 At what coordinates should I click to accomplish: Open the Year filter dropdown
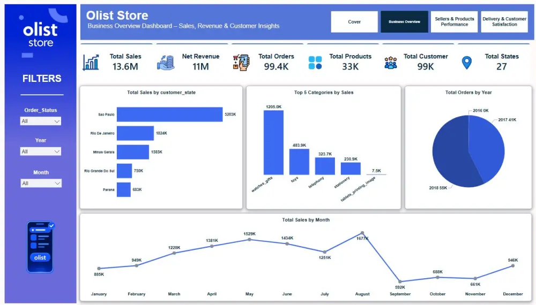41,151
